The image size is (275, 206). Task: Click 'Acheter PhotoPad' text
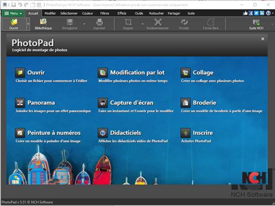tap(196, 141)
